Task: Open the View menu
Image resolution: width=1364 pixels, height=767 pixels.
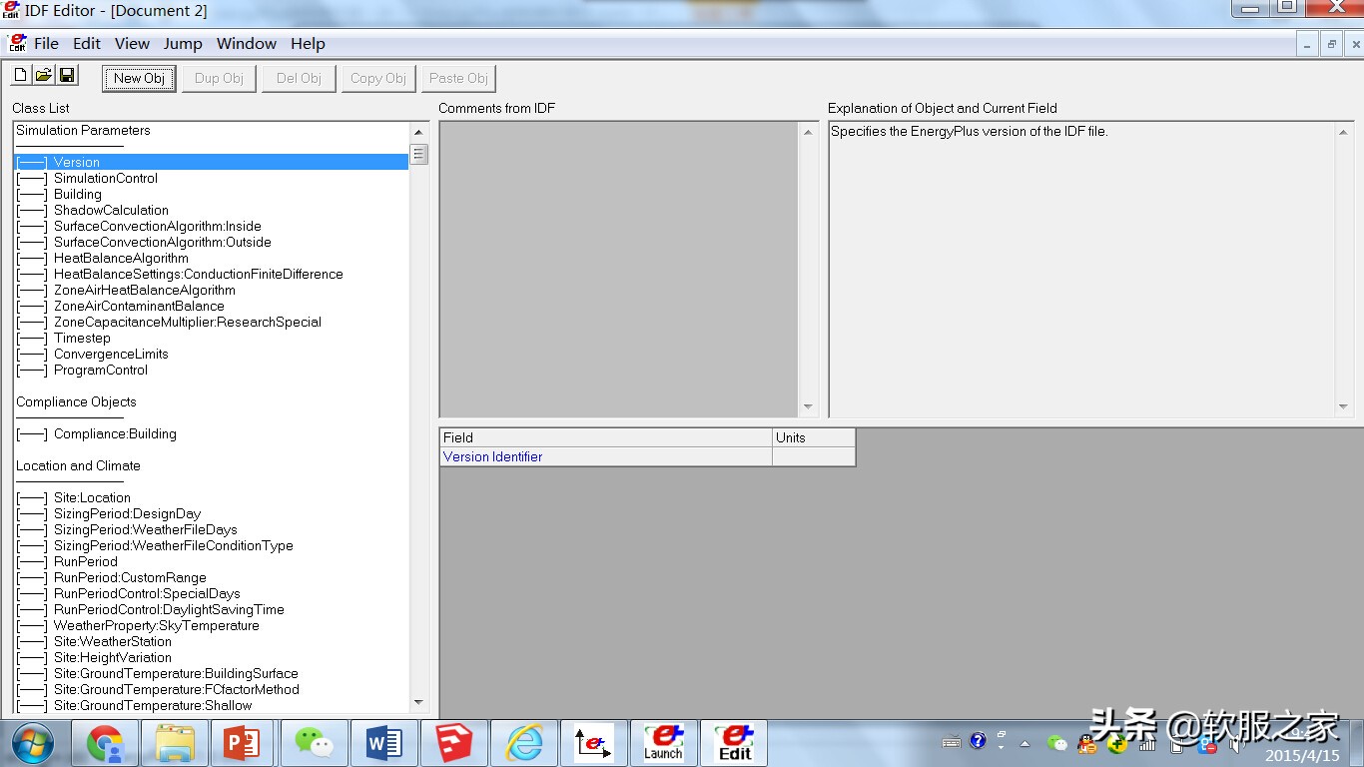Action: (132, 44)
